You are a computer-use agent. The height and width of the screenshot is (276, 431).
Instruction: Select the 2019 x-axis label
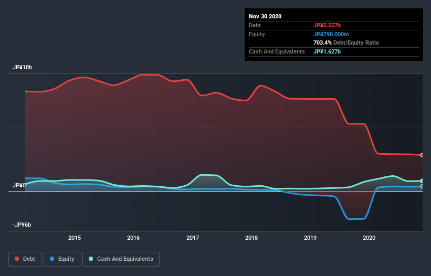(x=310, y=238)
